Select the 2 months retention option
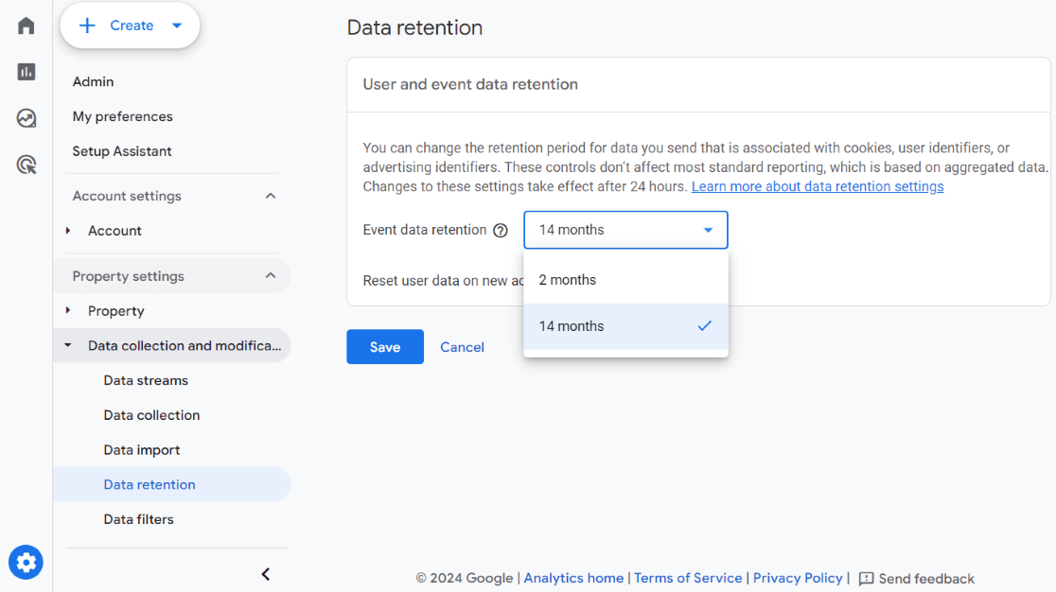The image size is (1056, 592). pyautogui.click(x=568, y=279)
